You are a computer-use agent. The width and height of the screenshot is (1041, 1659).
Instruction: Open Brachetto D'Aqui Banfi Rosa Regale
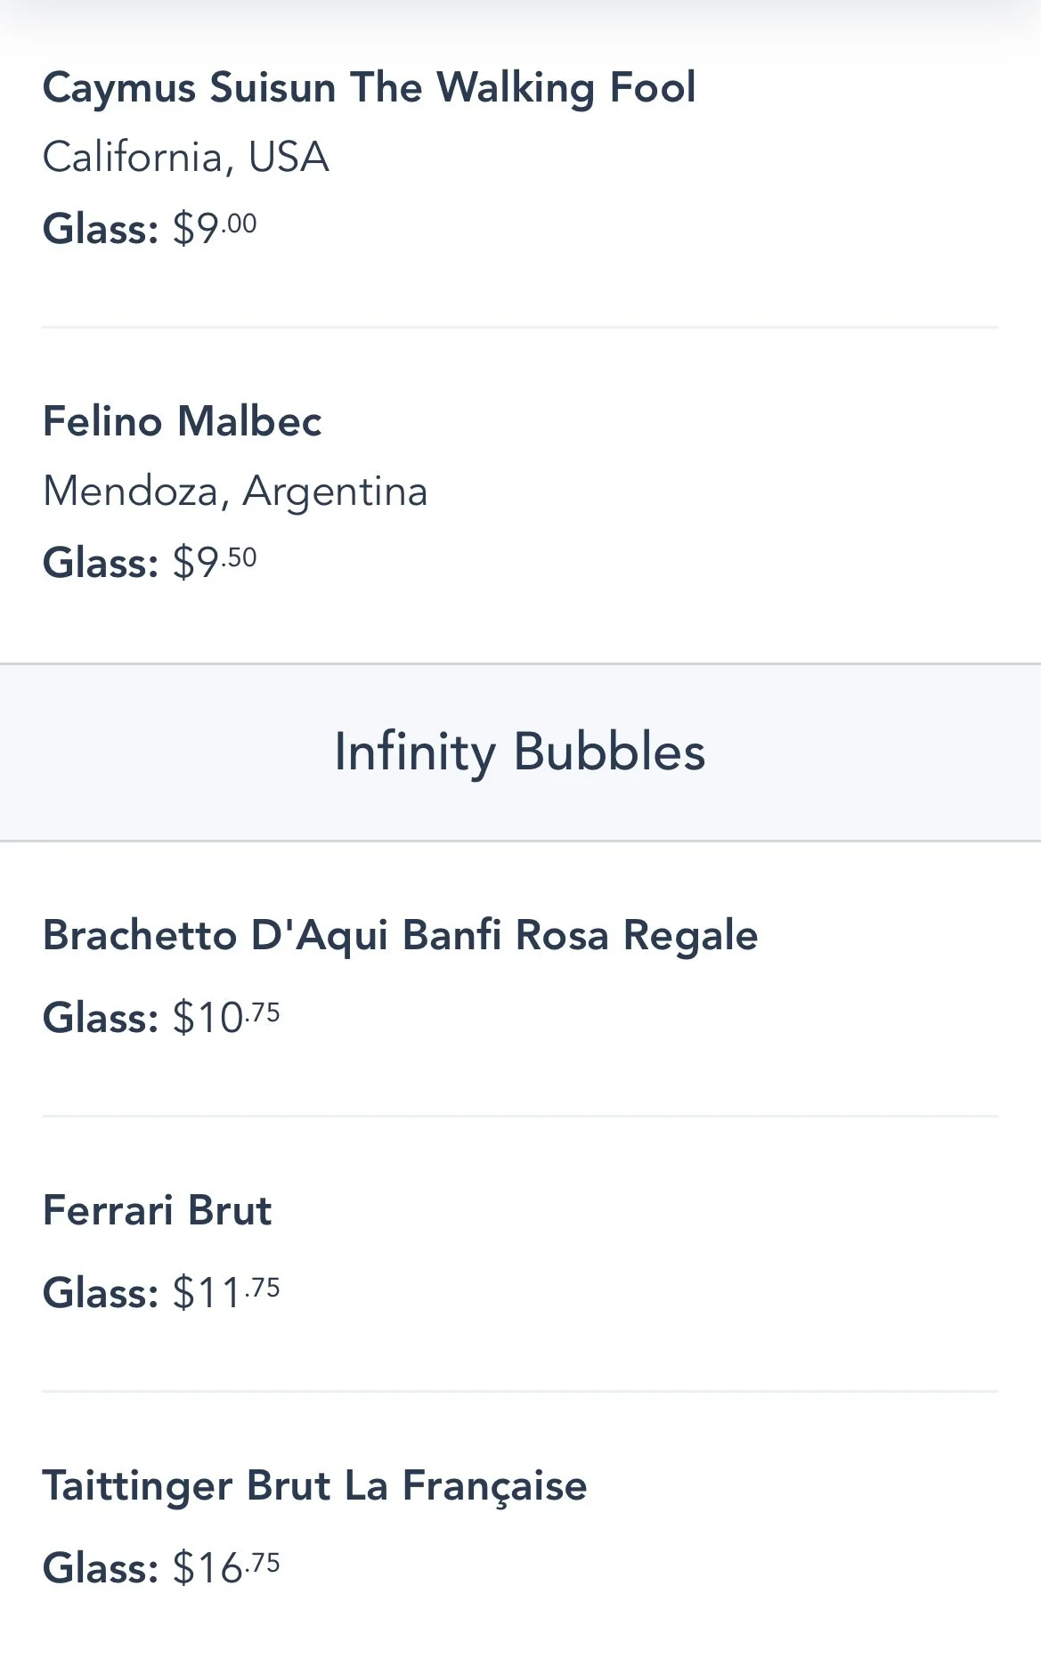click(400, 935)
